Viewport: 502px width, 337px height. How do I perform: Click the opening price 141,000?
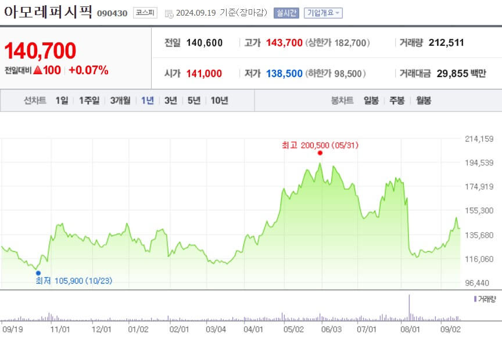(x=205, y=74)
